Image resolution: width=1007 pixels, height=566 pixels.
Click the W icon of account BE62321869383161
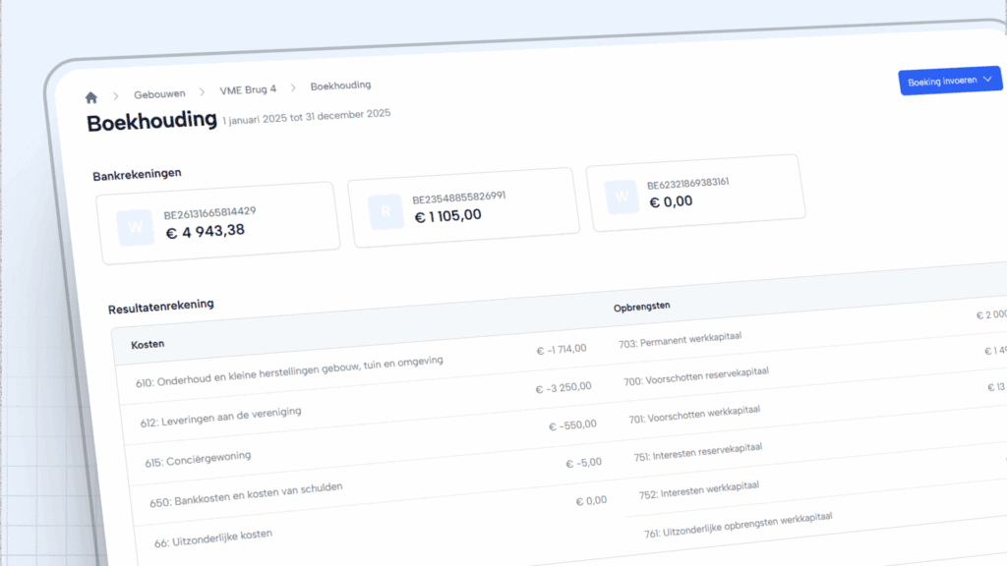622,197
